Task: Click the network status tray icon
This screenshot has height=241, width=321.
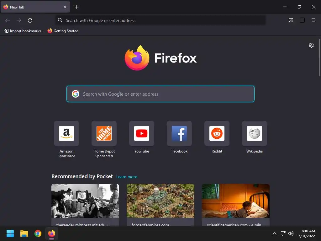Action: tap(283, 233)
